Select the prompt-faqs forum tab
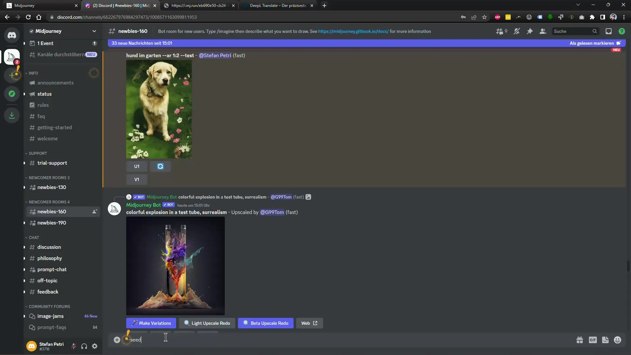Image resolution: width=631 pixels, height=355 pixels. coord(52,327)
